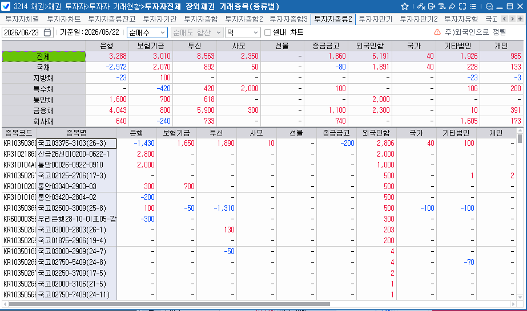Select bond 국고02750-5409(24-8)
Image resolution: width=527 pixels, height=311 pixels.
pos(77,262)
